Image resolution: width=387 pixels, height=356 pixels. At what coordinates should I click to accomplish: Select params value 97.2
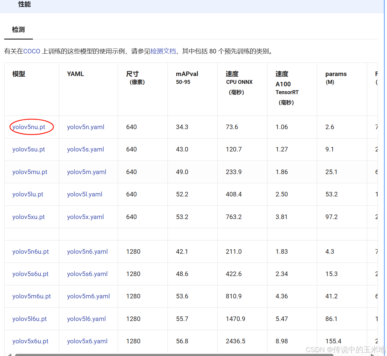(x=331, y=217)
